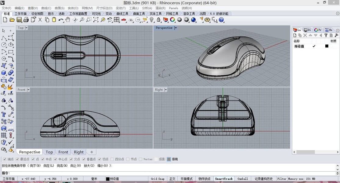Toggle the 垂直点 osnap checkbox
Viewport: 340px width, 183px height.
(x=84, y=159)
